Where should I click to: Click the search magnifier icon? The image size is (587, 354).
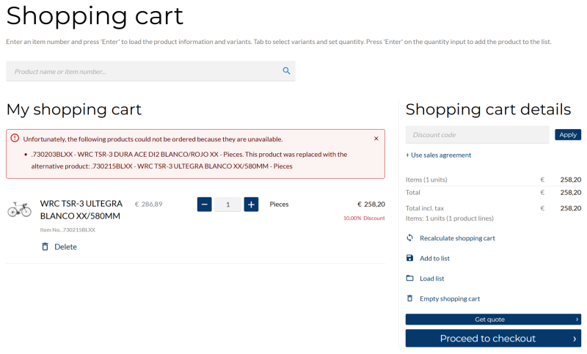286,71
